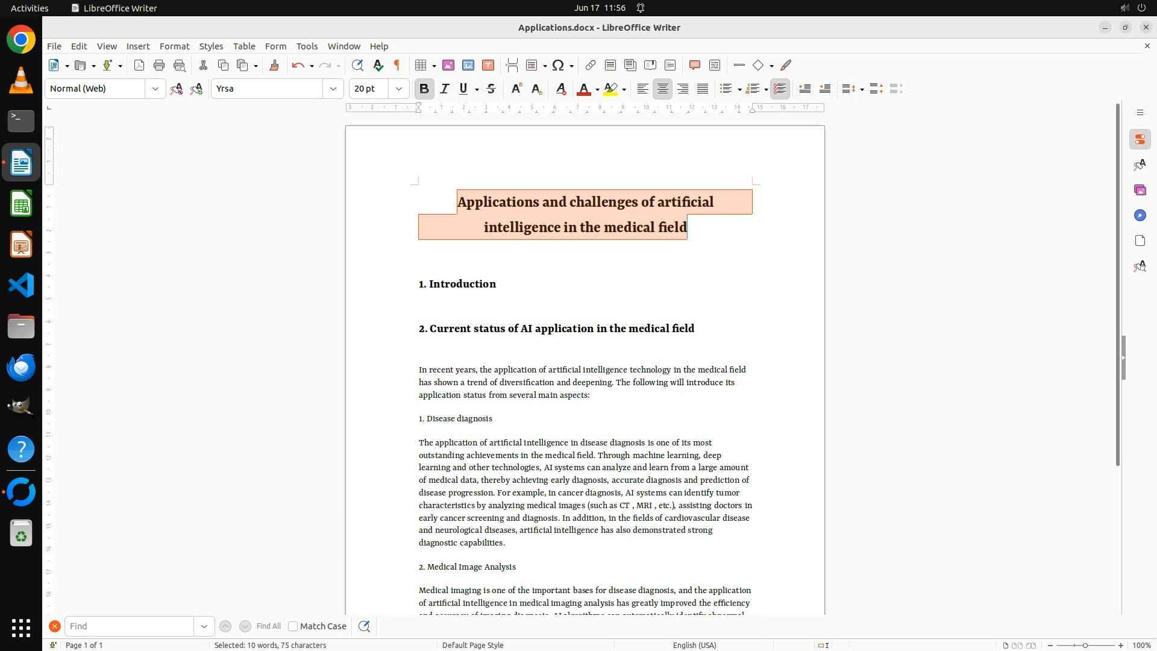Screen dimensions: 1157x651
Task: Open the sidebar Navigator compass icon
Action: pyautogui.click(x=1140, y=215)
